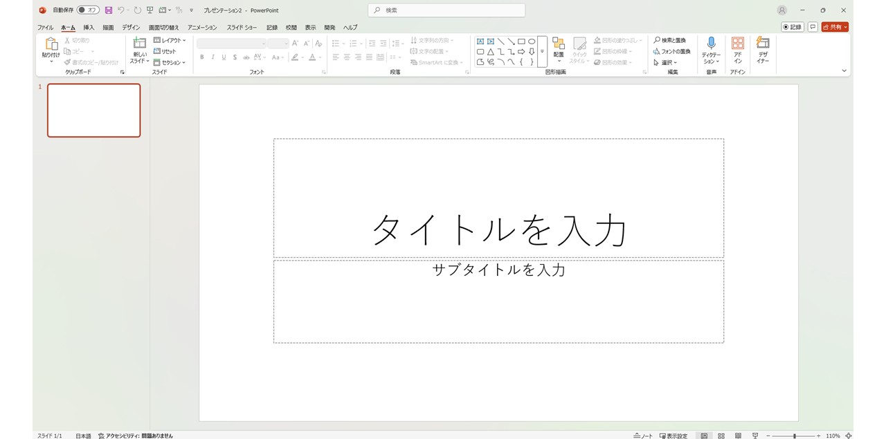Image resolution: width=886 pixels, height=439 pixels.
Task: Toggle AutoSave (自動保存) switch
Action: tap(88, 10)
